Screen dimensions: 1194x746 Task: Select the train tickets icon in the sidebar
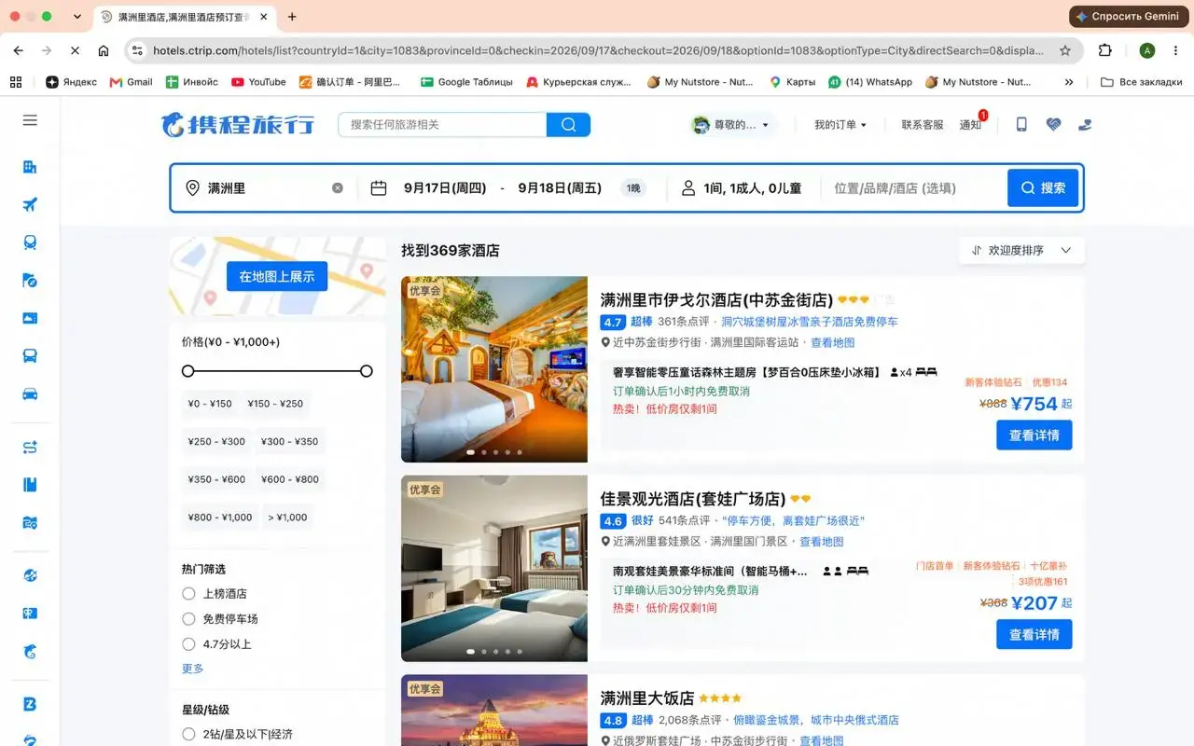pyautogui.click(x=30, y=242)
